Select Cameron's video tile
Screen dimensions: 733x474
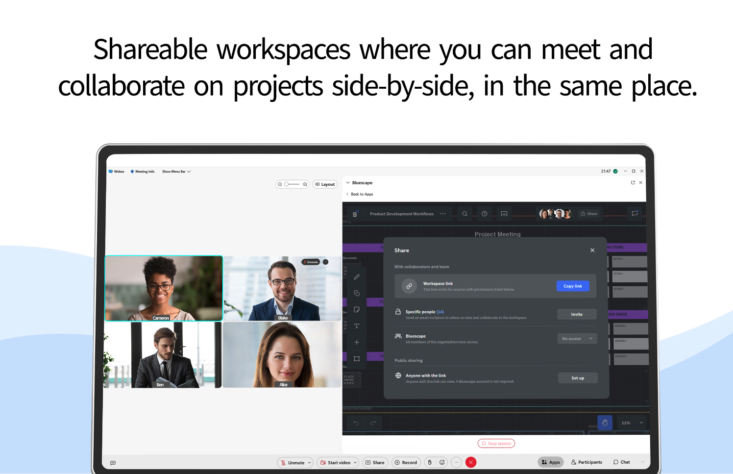point(164,288)
